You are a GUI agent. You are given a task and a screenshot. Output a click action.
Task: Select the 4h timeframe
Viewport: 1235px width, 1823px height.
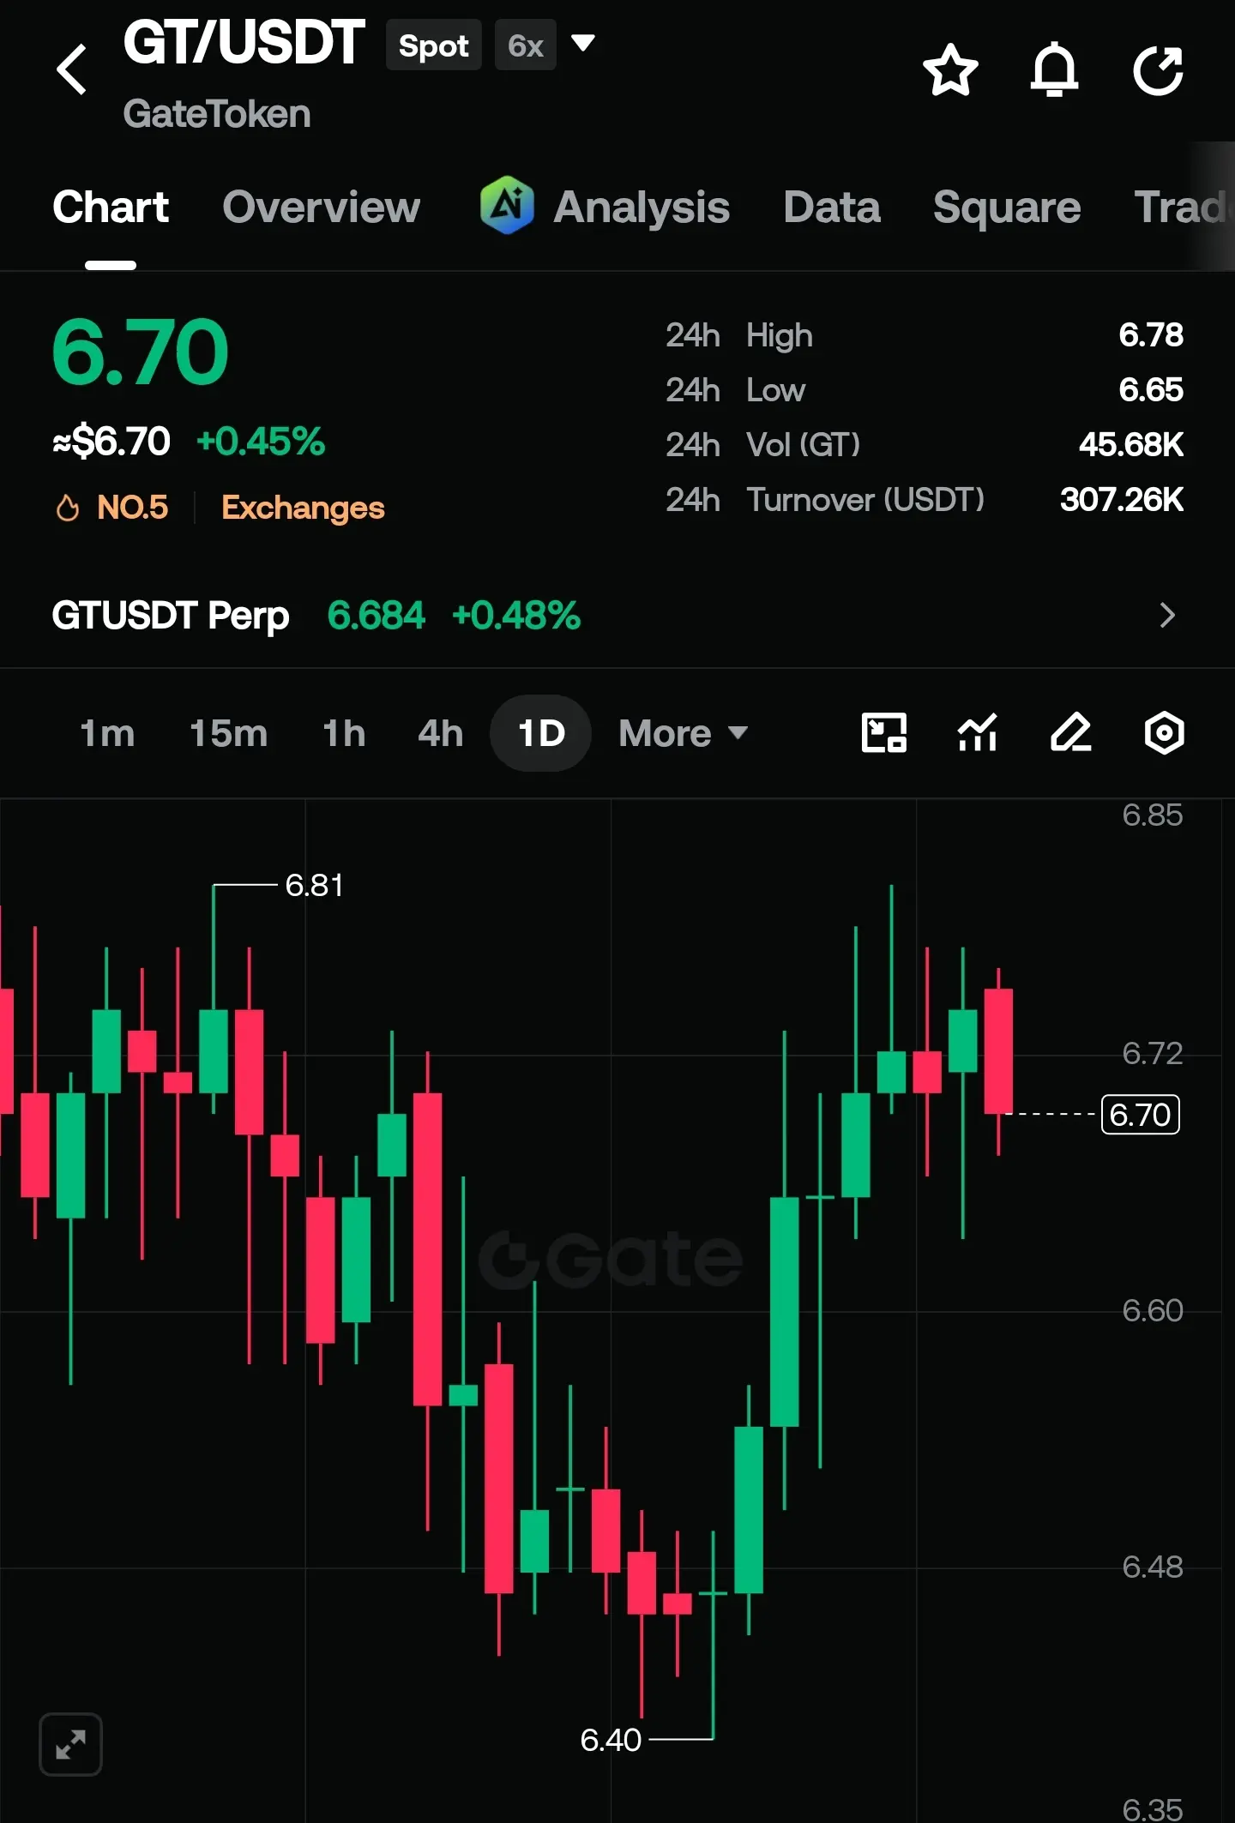point(441,733)
